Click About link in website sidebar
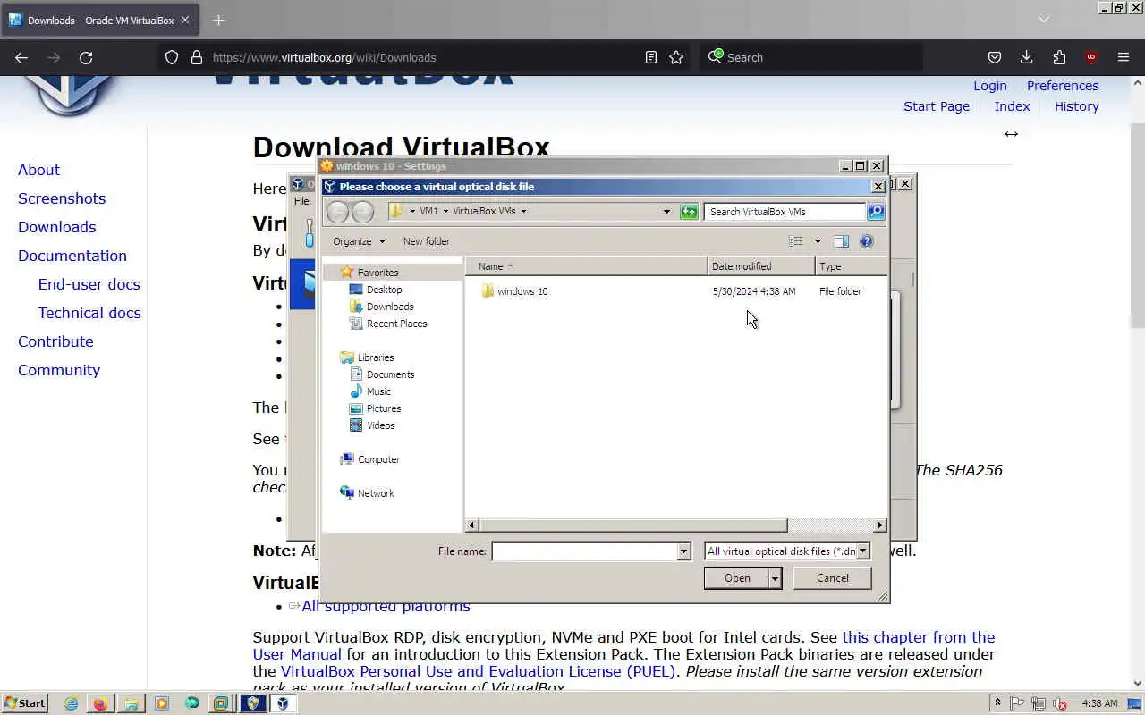Image resolution: width=1145 pixels, height=715 pixels. pos(38,170)
